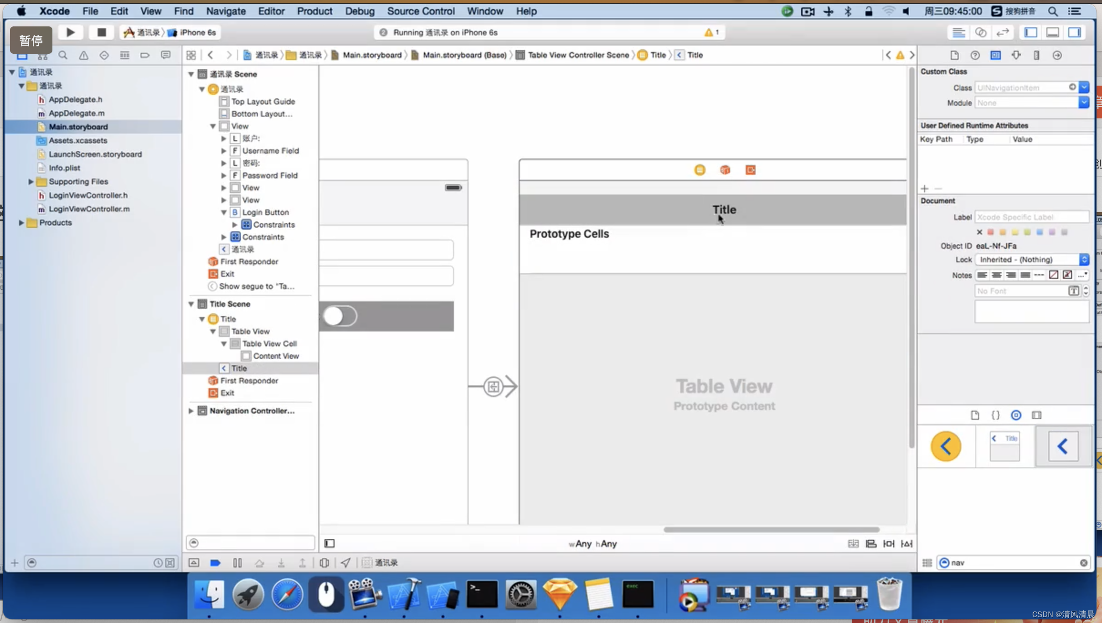Toggle breakpoints activation in debug bar
Screen dimensions: 1102x623
pos(215,563)
